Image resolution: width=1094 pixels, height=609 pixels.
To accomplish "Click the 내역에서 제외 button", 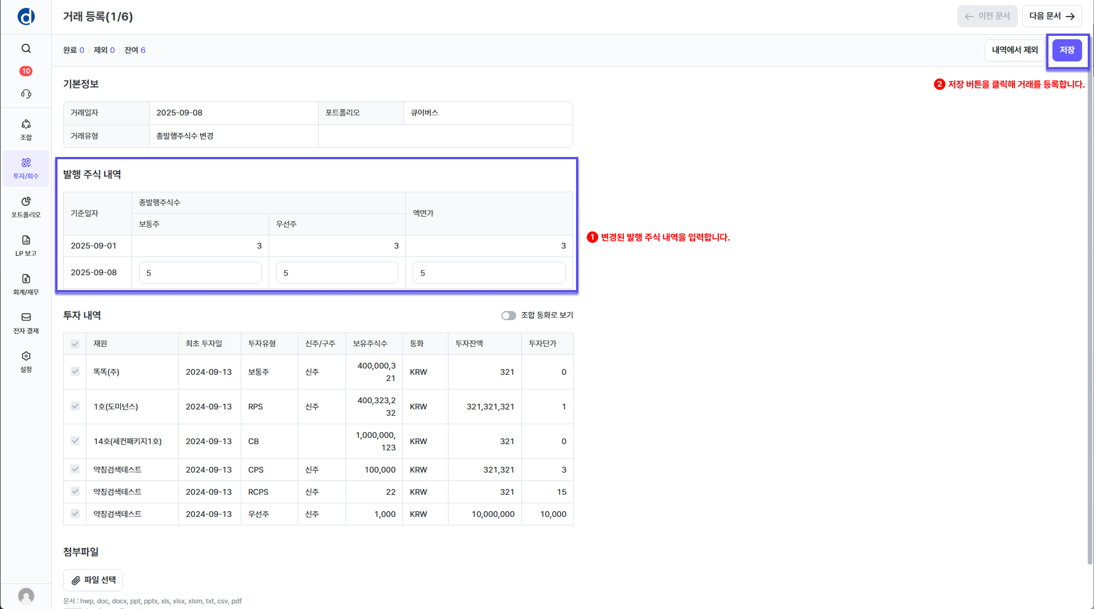I will pyautogui.click(x=1015, y=50).
